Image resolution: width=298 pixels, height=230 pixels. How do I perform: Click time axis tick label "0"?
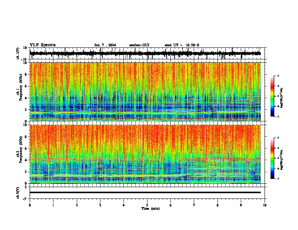pyautogui.click(x=30, y=205)
